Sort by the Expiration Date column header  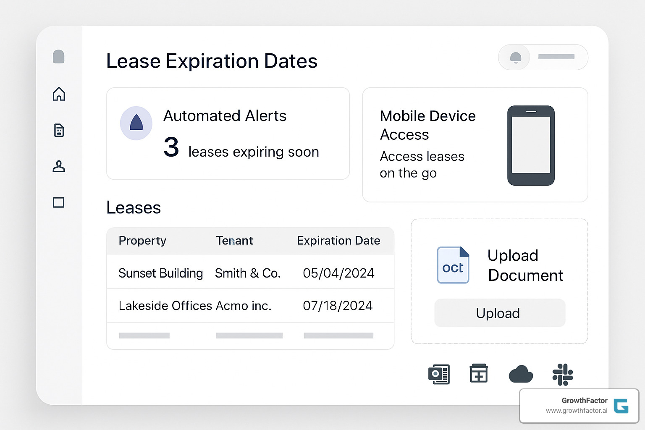[338, 241]
